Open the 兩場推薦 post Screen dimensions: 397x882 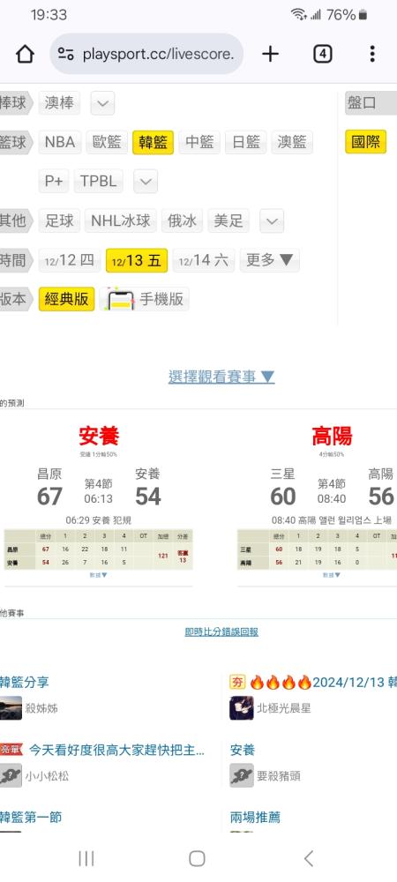(255, 818)
